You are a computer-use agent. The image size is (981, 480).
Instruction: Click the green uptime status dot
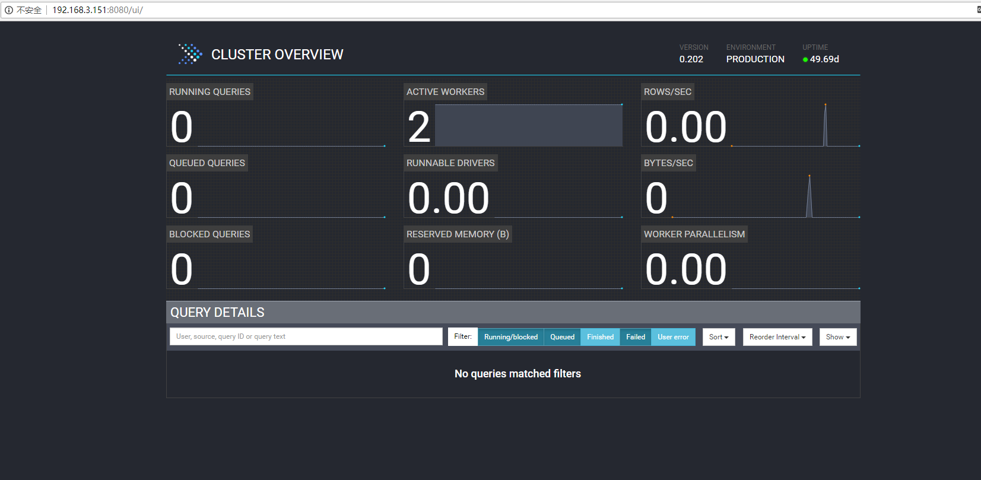click(x=805, y=59)
